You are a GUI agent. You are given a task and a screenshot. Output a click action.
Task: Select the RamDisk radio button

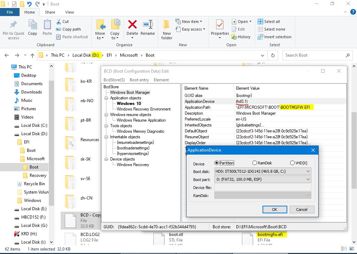tap(255, 163)
